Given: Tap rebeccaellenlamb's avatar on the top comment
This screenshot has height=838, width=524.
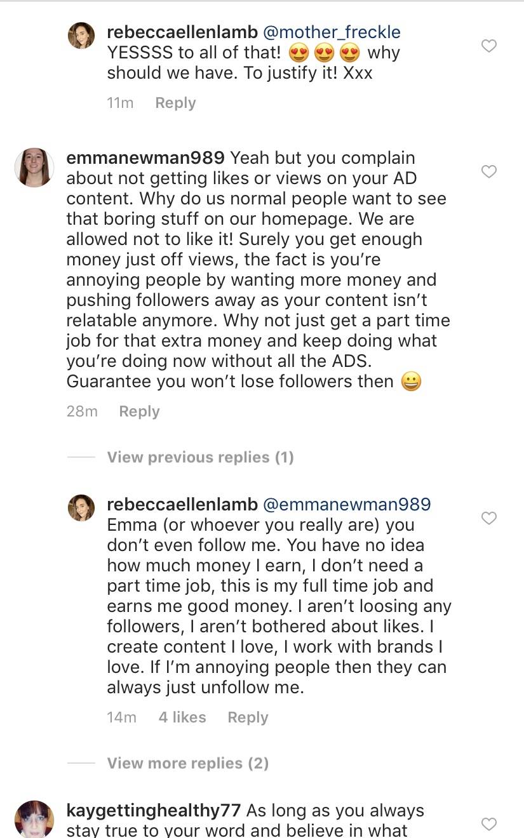Looking at the screenshot, I should [81, 36].
